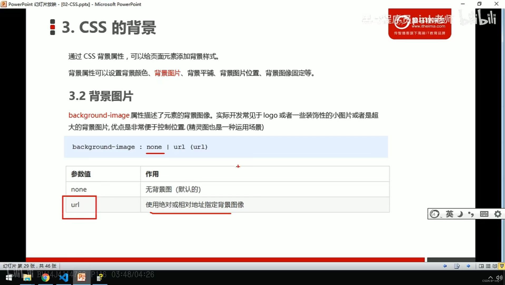Image resolution: width=505 pixels, height=285 pixels.
Task: Click the 'url' table cell
Action: pos(103,205)
